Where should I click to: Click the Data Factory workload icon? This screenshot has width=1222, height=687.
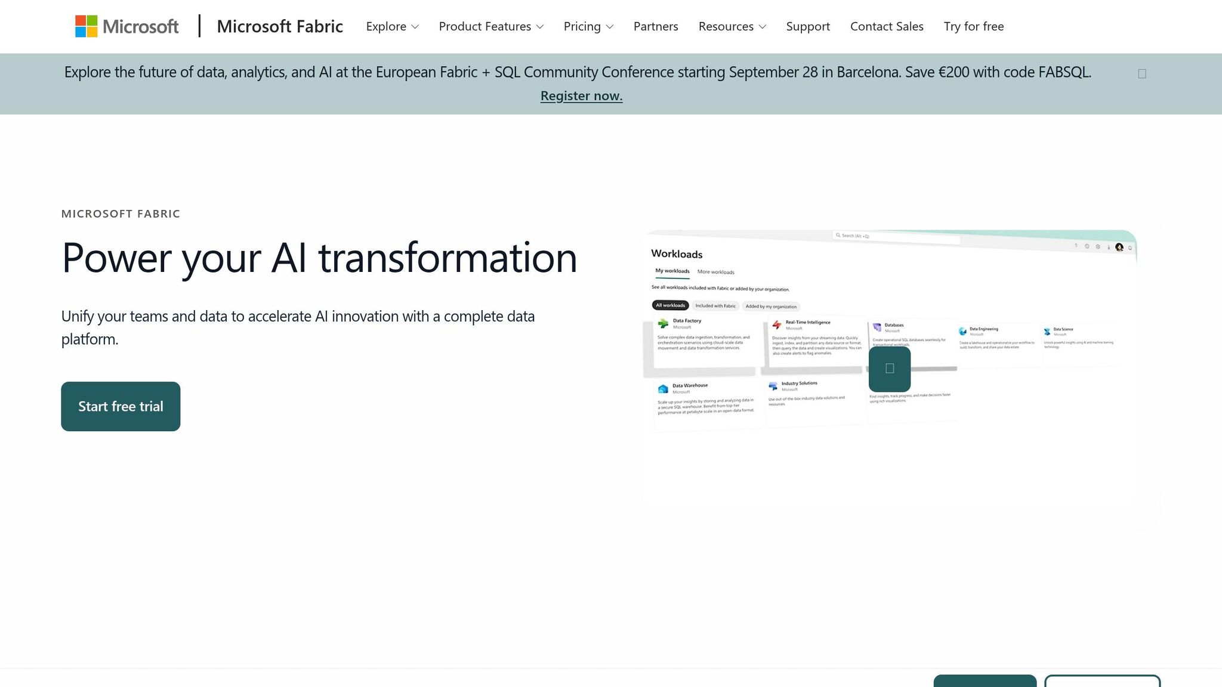pos(663,324)
